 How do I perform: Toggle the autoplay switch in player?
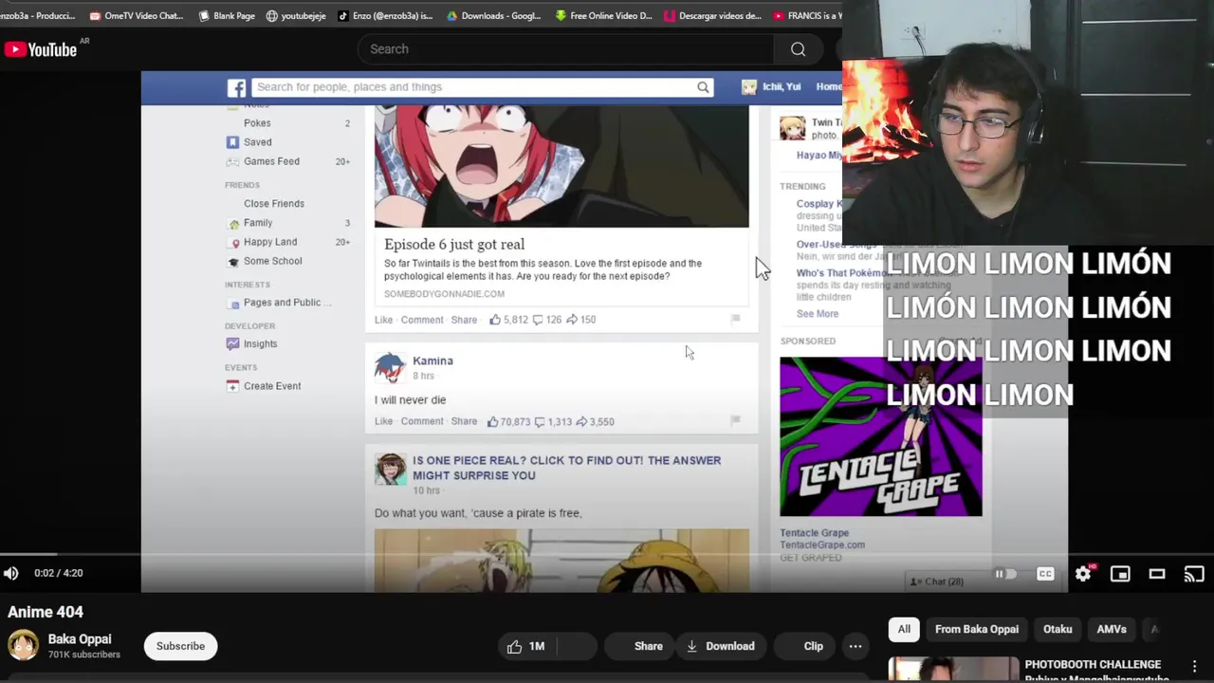pyautogui.click(x=1006, y=574)
